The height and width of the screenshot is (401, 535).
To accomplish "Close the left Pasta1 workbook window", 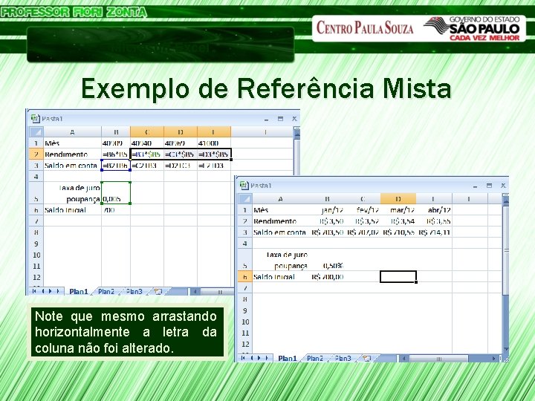I will pyautogui.click(x=294, y=119).
